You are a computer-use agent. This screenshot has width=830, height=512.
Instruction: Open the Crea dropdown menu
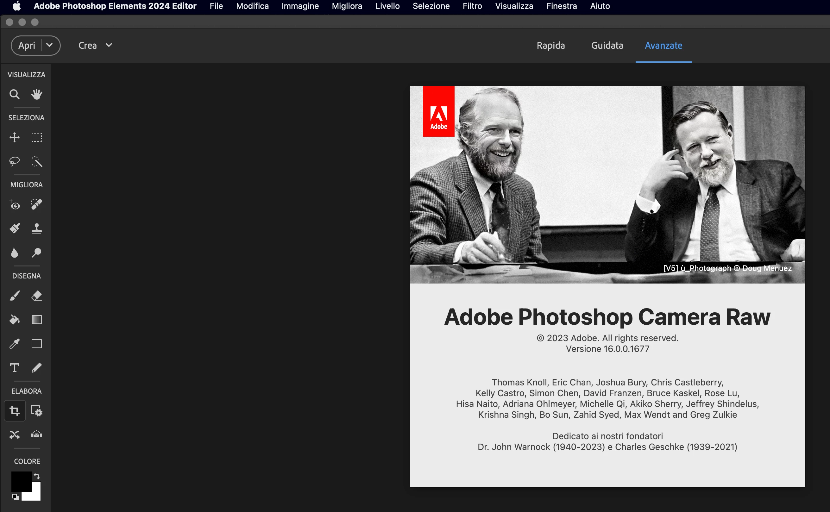(95, 45)
